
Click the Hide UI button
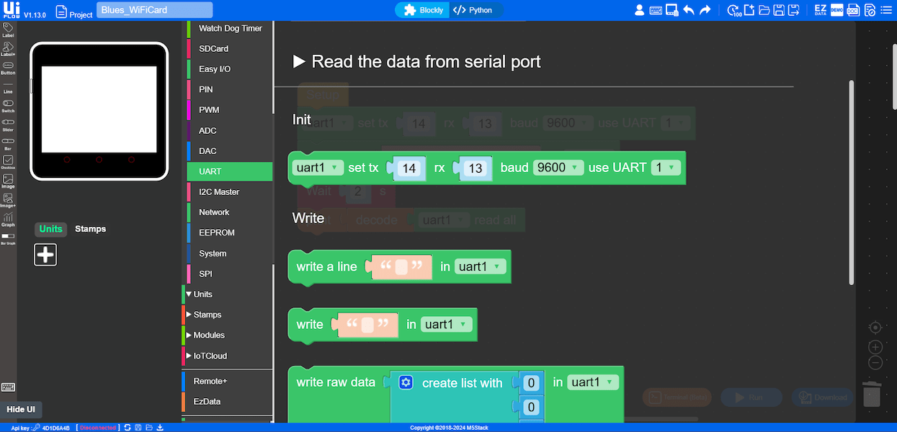pyautogui.click(x=21, y=410)
